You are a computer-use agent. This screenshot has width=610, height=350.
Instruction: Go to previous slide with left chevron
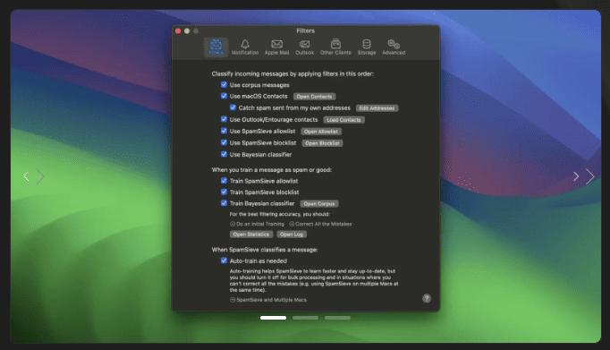[x=26, y=176]
